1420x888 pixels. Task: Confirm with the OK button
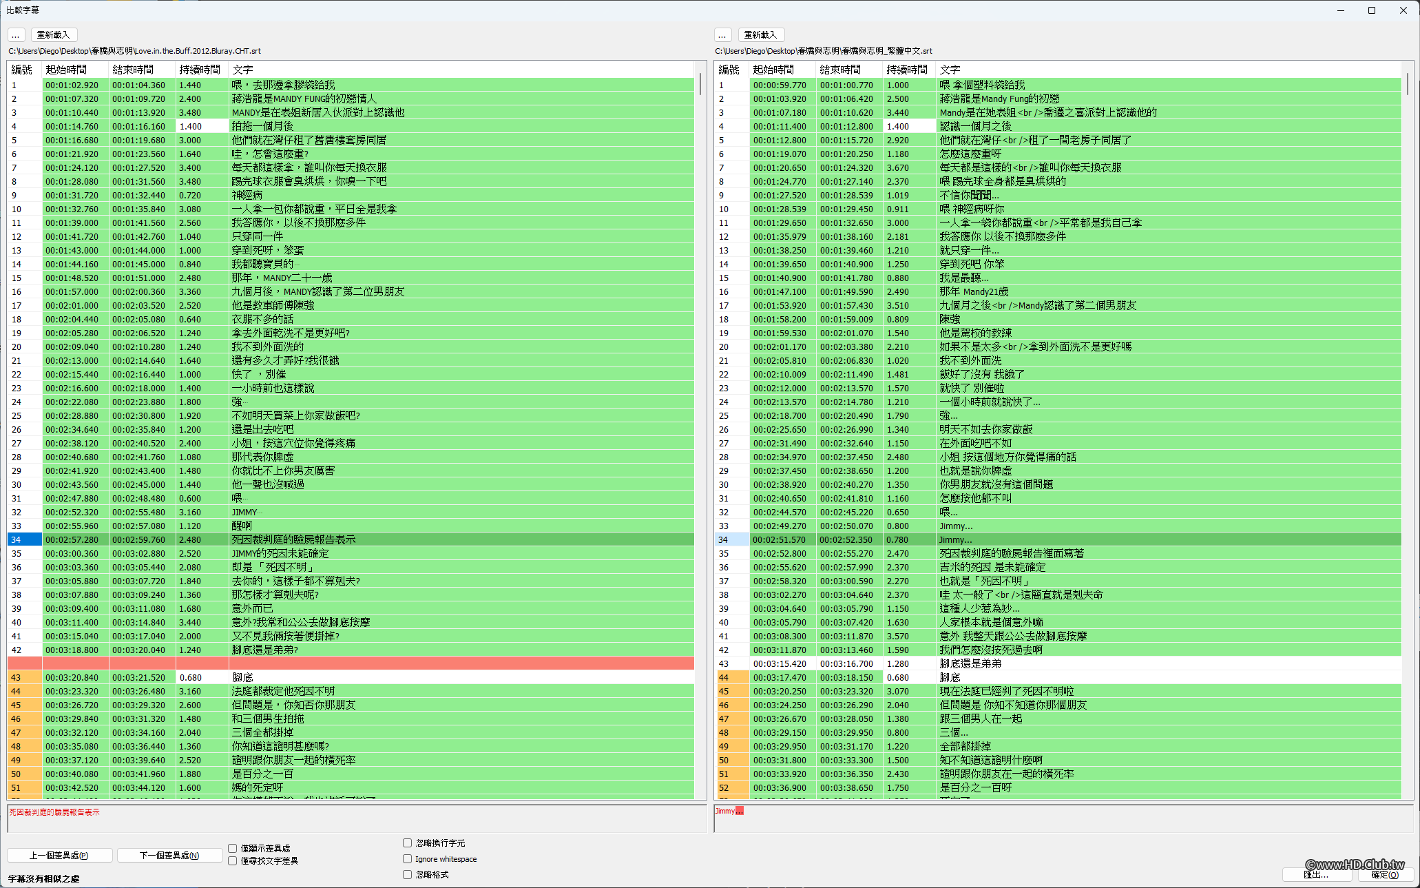(1385, 874)
